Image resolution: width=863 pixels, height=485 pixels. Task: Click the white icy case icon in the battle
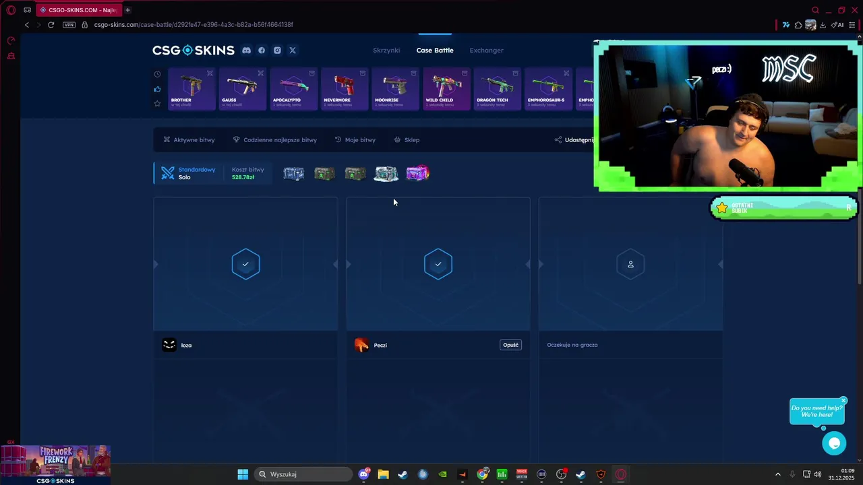point(386,174)
